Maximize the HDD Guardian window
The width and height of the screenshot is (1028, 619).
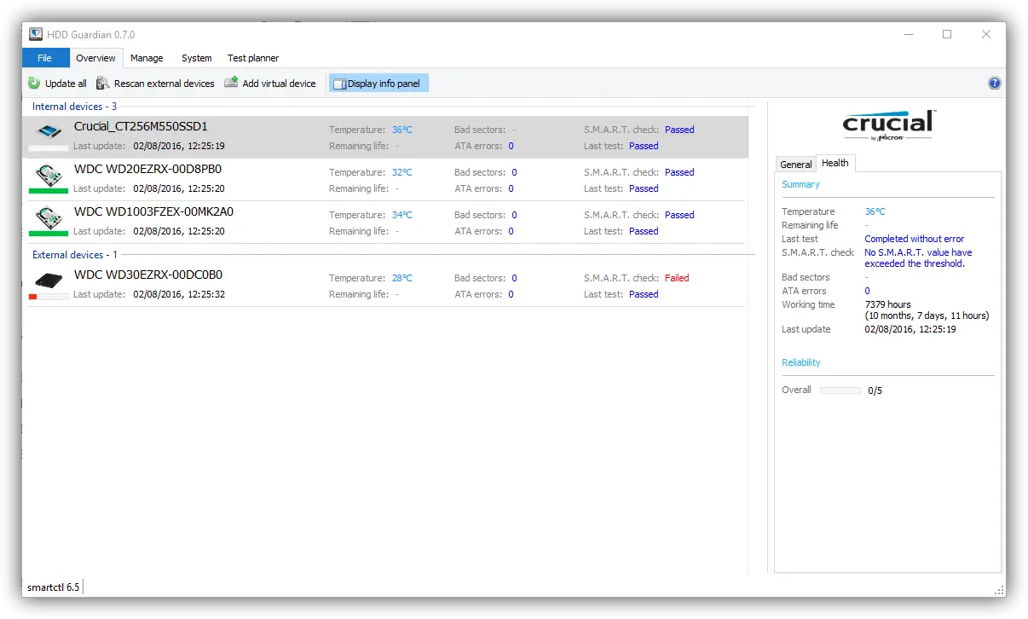pos(947,35)
